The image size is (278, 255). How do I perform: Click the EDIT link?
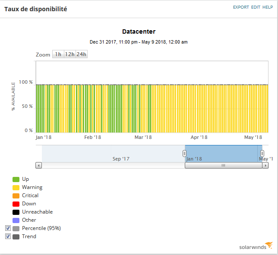tap(256, 7)
